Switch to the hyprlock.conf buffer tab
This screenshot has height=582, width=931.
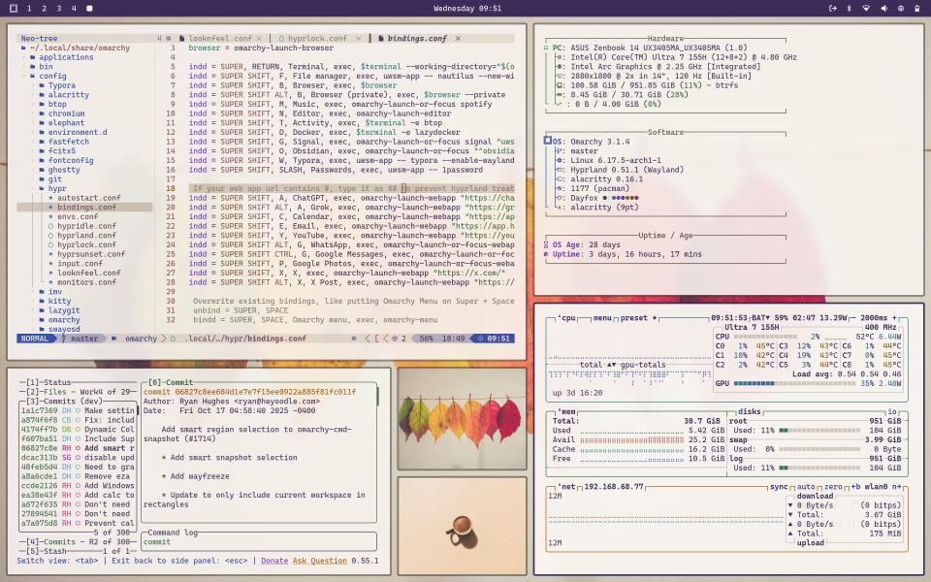click(x=316, y=38)
